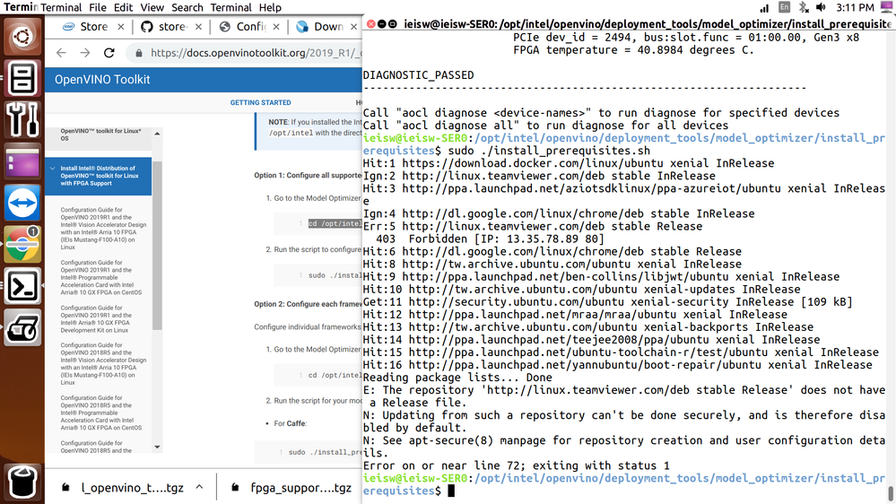Open the Terminal menu next to Search
This screenshot has width=896, height=504.
(231, 7)
